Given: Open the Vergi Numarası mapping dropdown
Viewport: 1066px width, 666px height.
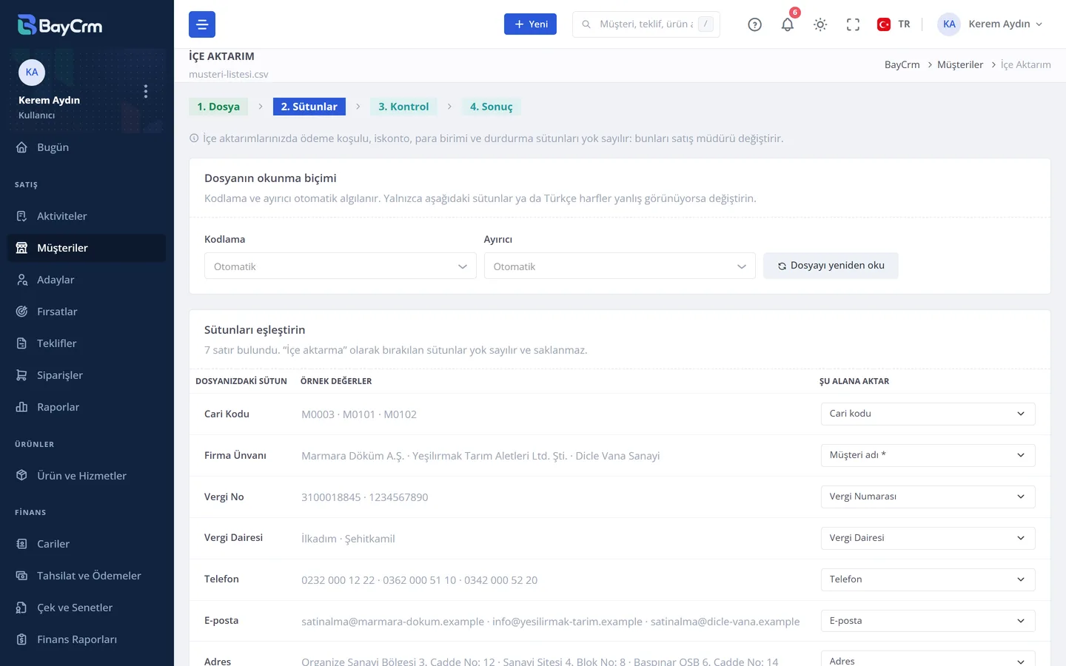Looking at the screenshot, I should 928,497.
